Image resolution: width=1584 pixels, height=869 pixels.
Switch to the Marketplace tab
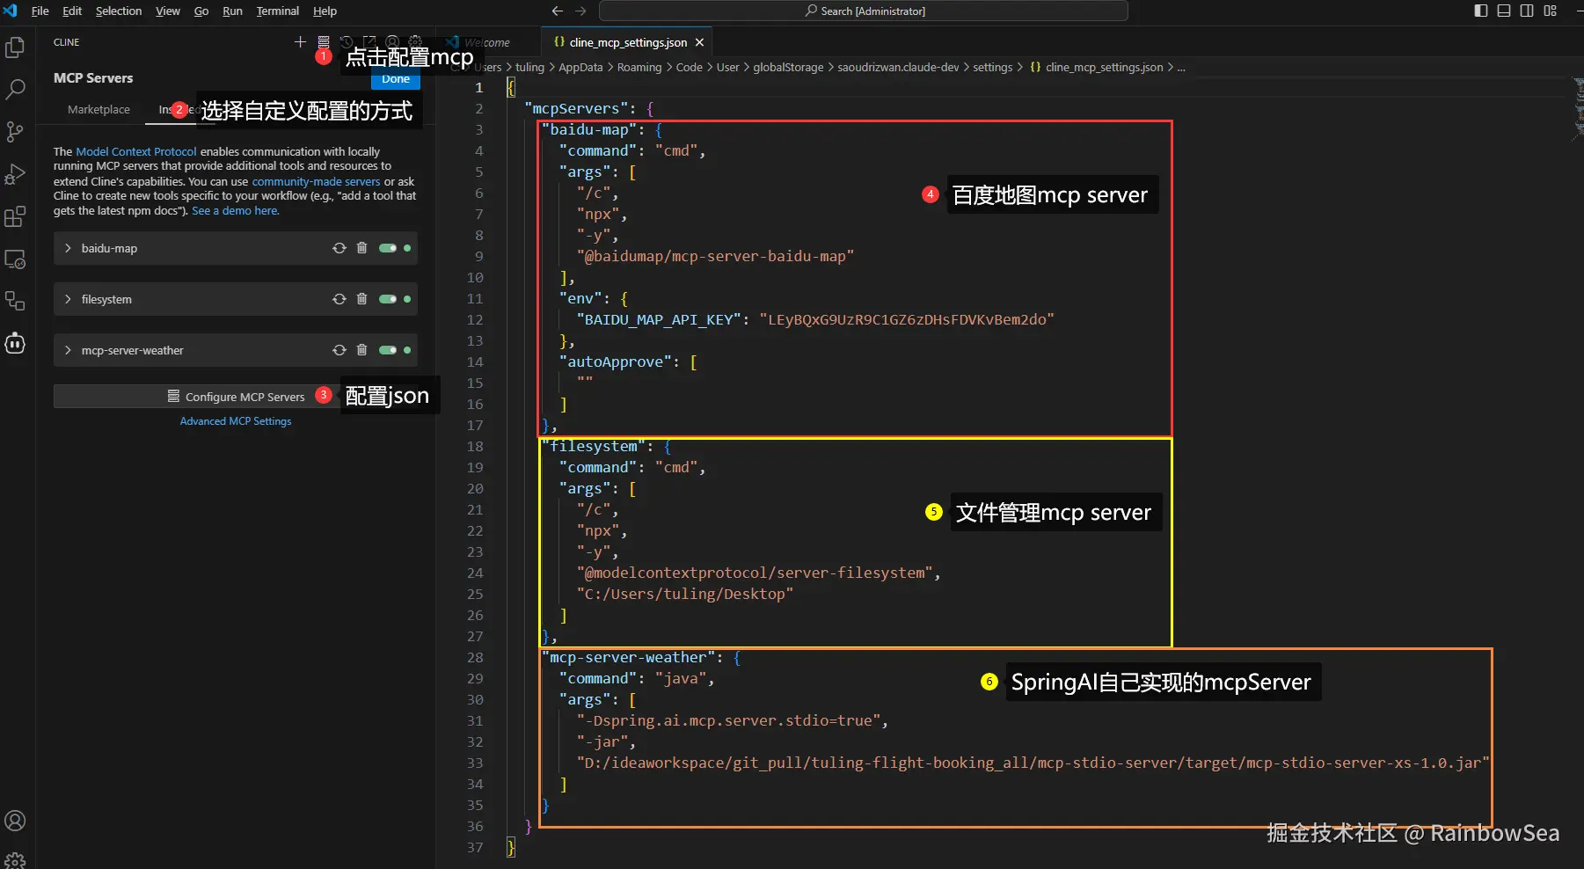point(99,110)
